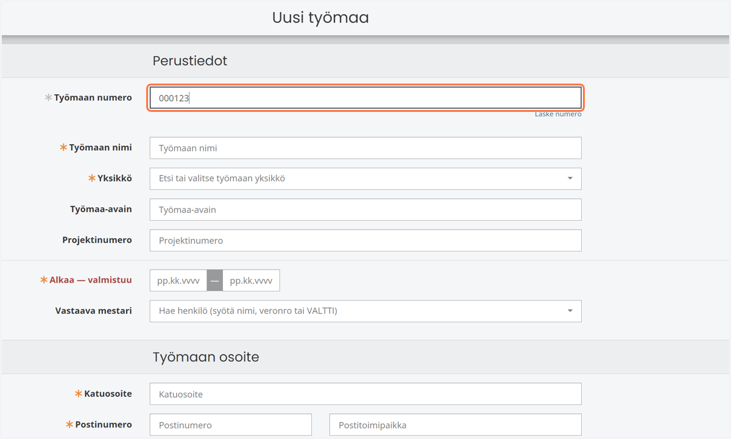Click the Katuosoite label
This screenshot has width=731, height=439.
tap(108, 393)
